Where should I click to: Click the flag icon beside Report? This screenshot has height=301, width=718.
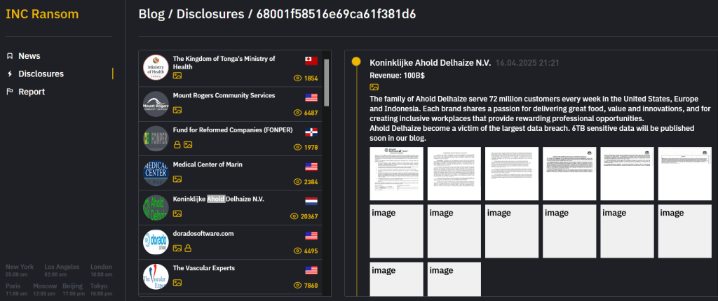coord(9,92)
